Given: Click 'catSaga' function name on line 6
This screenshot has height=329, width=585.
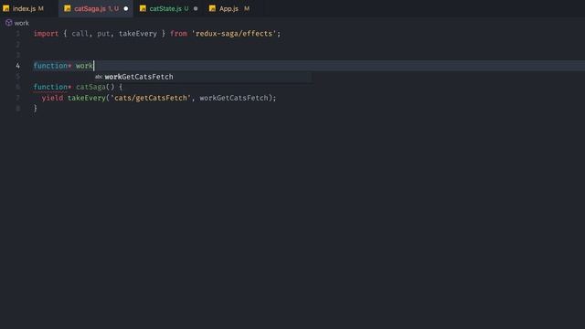Looking at the screenshot, I should point(90,87).
